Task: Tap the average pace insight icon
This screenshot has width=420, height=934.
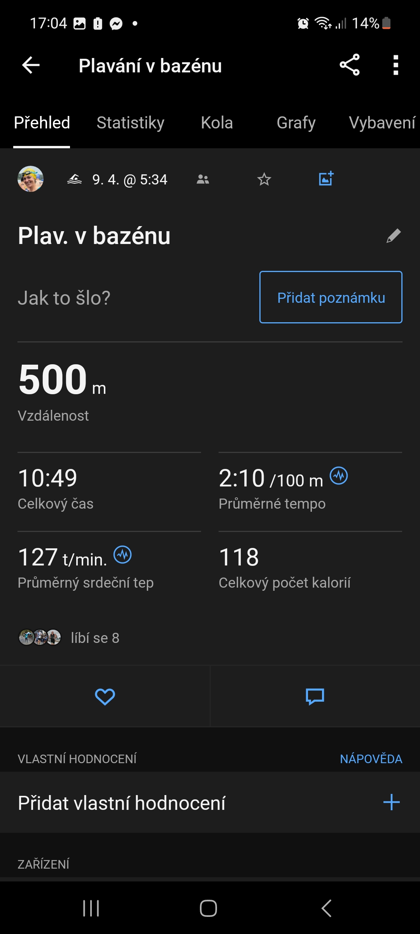Action: 339,476
